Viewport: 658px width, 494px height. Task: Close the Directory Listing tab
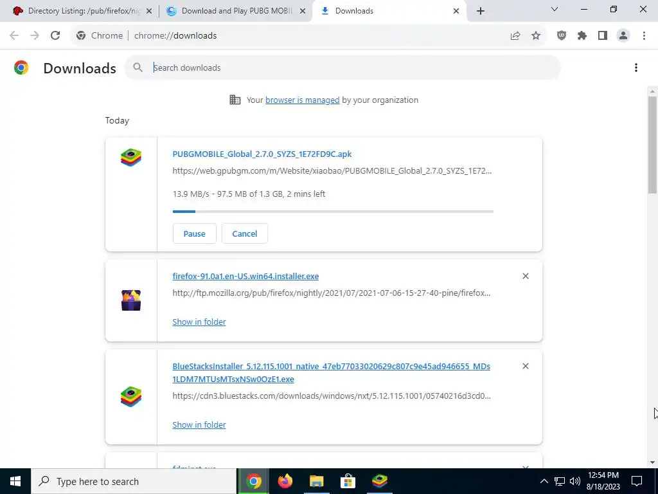point(148,11)
